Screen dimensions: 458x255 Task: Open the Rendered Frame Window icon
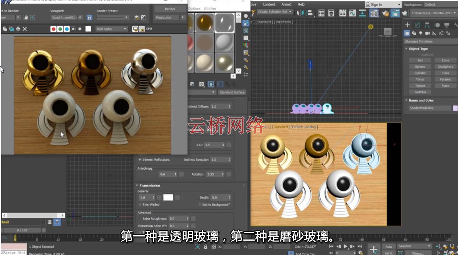point(395,13)
